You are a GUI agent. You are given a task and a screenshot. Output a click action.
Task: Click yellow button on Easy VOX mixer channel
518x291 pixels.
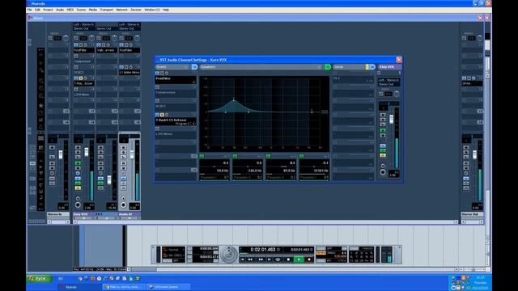click(x=78, y=188)
